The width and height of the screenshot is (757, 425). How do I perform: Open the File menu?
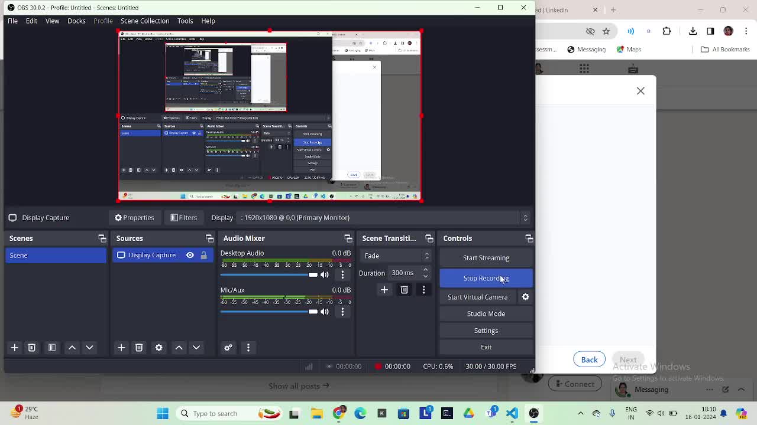pyautogui.click(x=12, y=21)
